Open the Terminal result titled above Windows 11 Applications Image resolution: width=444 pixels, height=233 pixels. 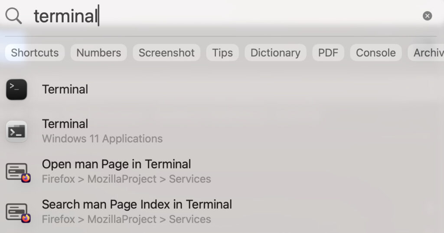tap(65, 124)
